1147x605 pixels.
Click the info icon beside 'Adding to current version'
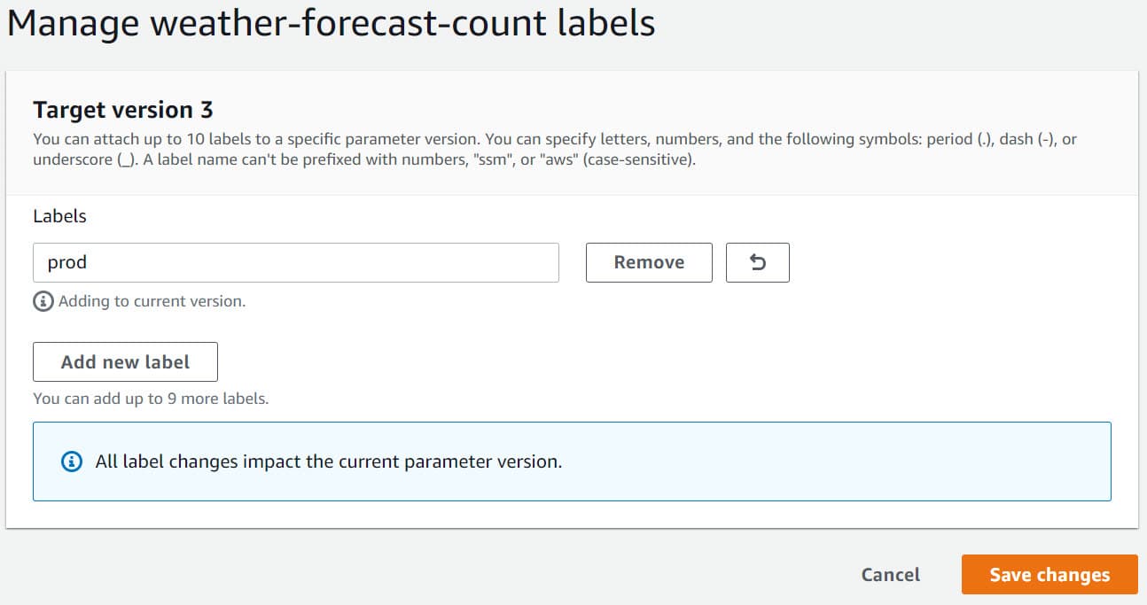tap(43, 301)
